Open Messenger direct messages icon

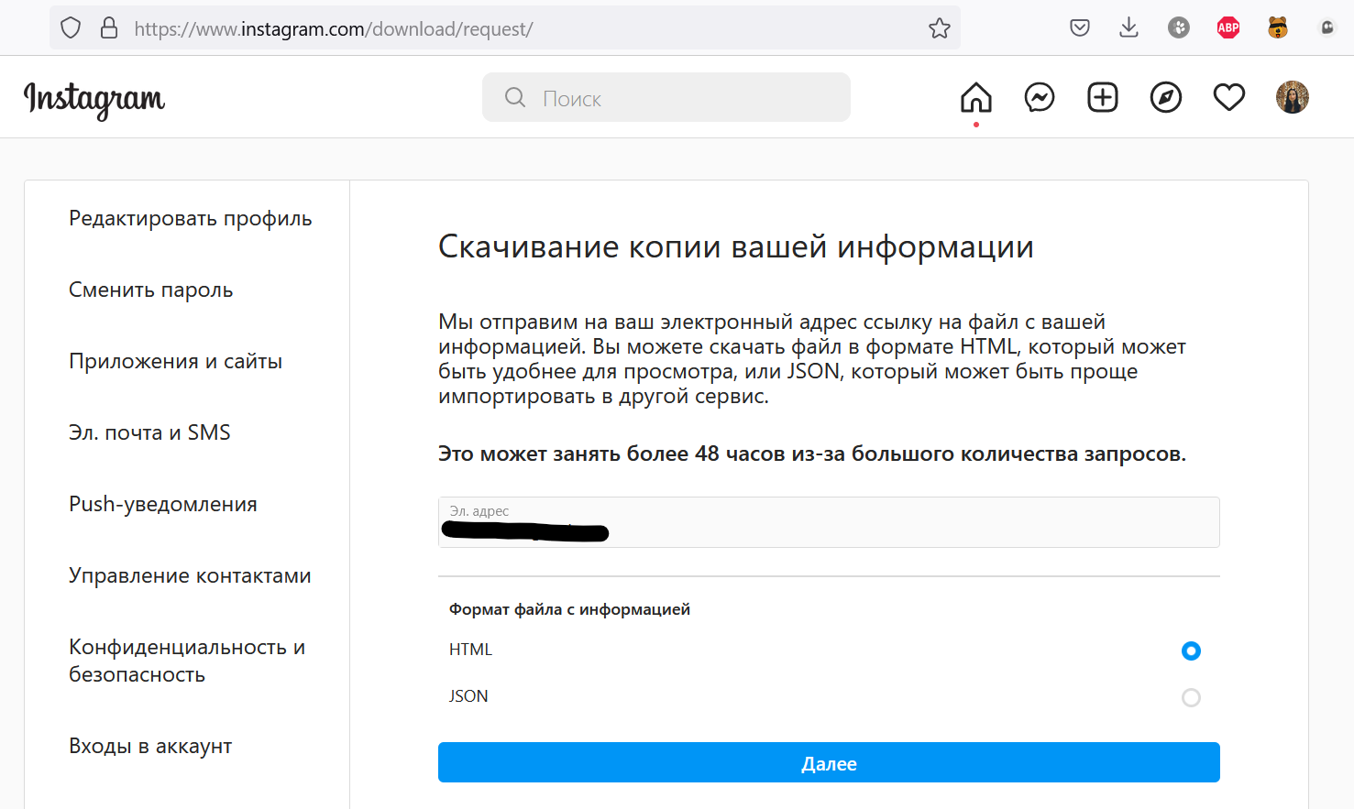[1039, 96]
